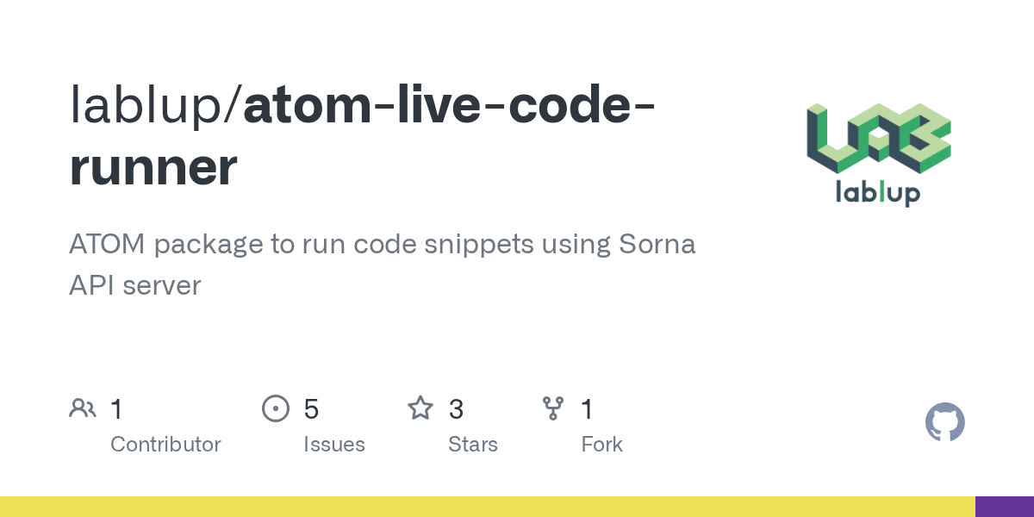
Task: Click the yellow language bar segment
Action: [487, 507]
